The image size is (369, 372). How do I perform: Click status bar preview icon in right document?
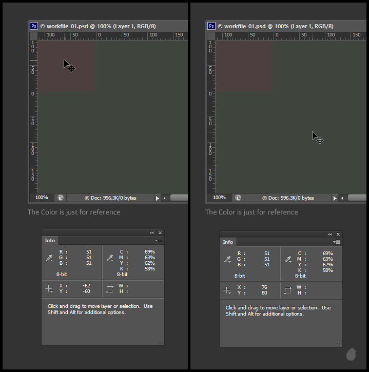point(238,198)
